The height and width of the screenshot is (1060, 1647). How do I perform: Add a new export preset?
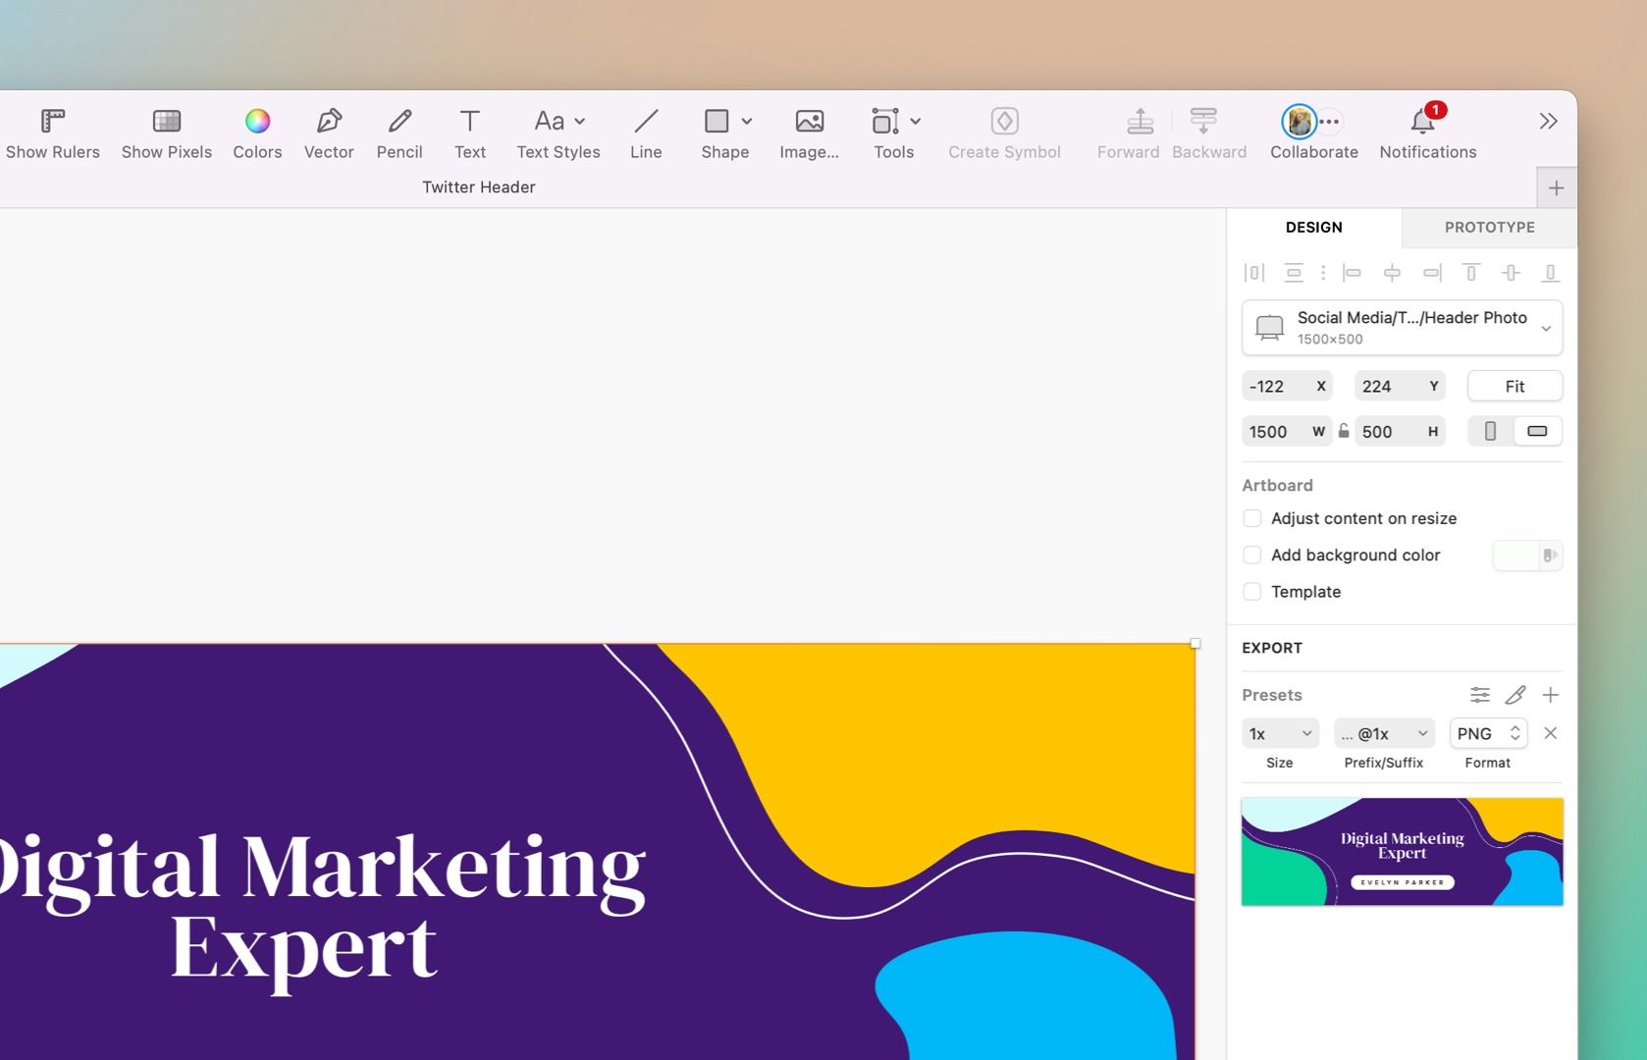tap(1551, 695)
